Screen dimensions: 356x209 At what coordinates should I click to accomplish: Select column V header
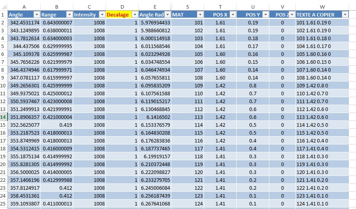coord(282,7)
